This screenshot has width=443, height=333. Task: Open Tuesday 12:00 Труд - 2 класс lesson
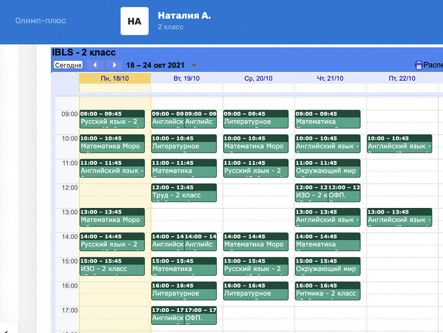[x=184, y=192]
